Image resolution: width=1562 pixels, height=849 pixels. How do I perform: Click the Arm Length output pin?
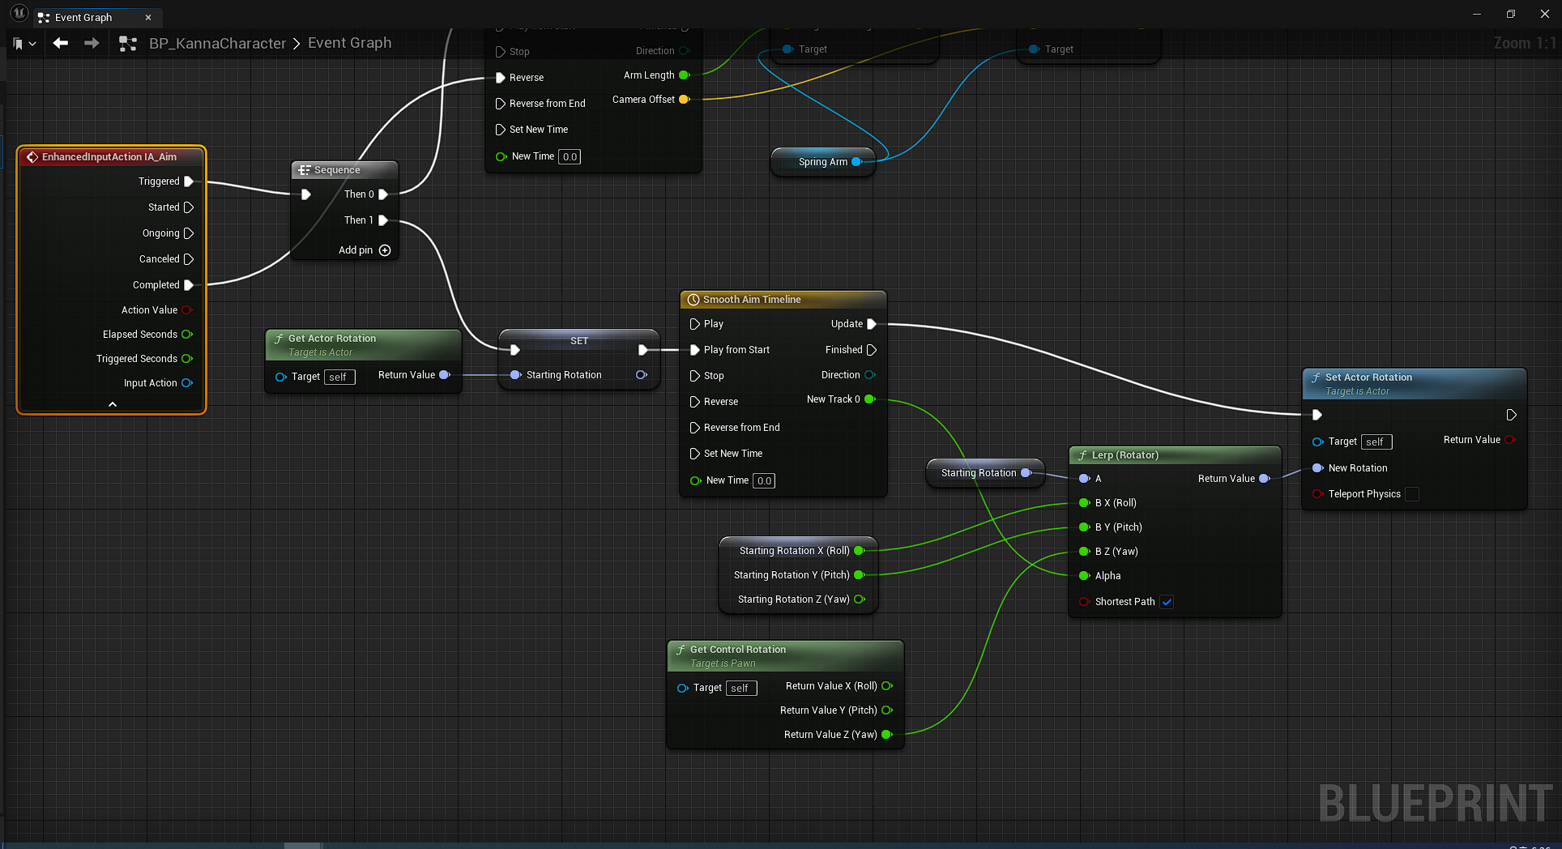685,75
